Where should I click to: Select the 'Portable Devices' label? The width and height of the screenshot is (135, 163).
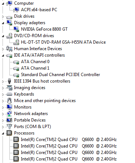point(30,120)
